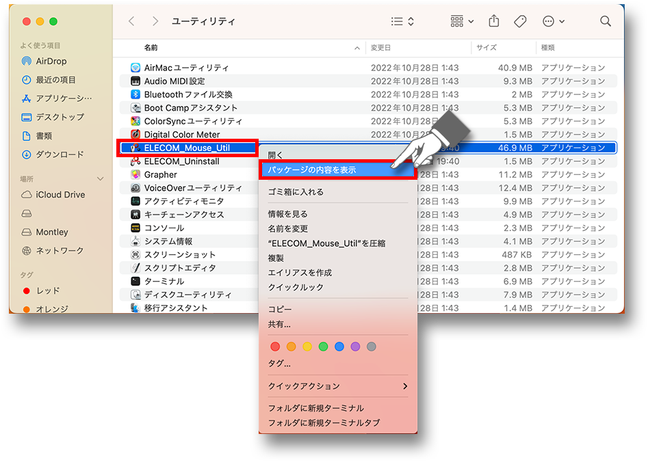Image resolution: width=648 pixels, height=462 pixels.
Task: Select the ELECOM_Mouse_Util app icon
Action: pos(135,148)
